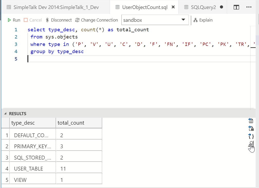
Task: Collapse the RESULTS panel
Action: (5, 114)
